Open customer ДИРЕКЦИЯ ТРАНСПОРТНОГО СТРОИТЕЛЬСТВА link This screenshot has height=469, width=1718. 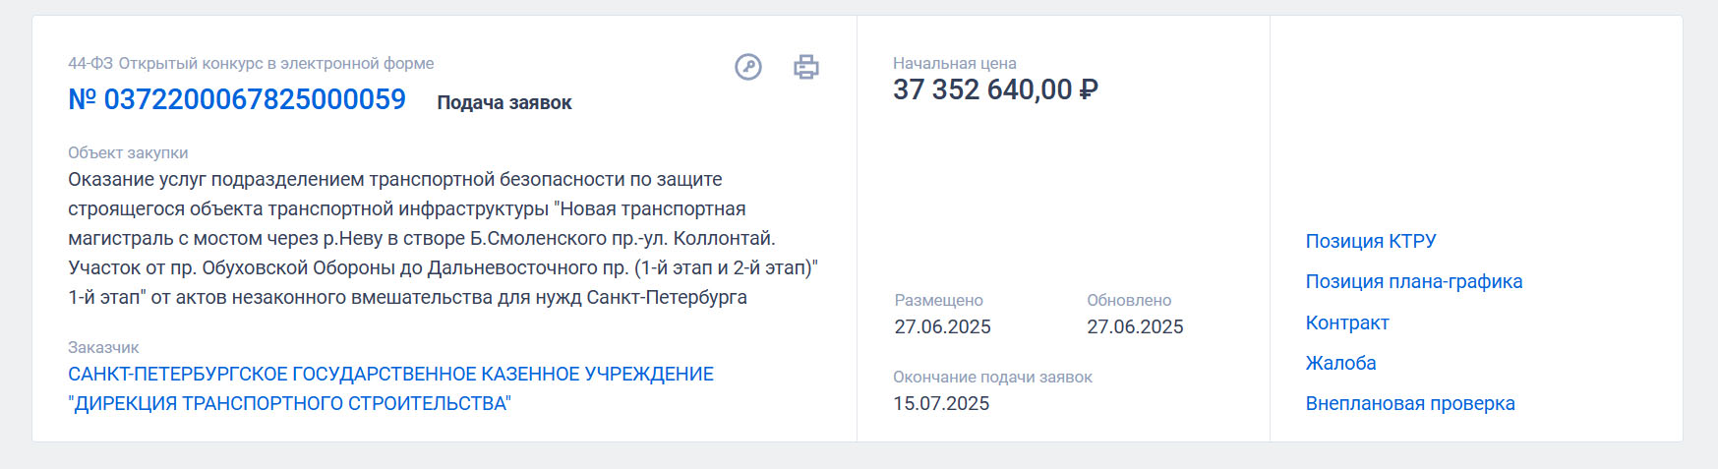pos(390,388)
